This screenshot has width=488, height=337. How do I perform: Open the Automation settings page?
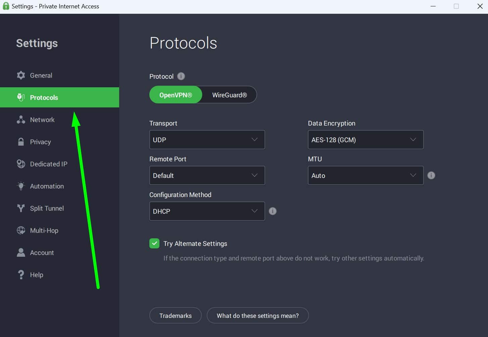coord(59,186)
